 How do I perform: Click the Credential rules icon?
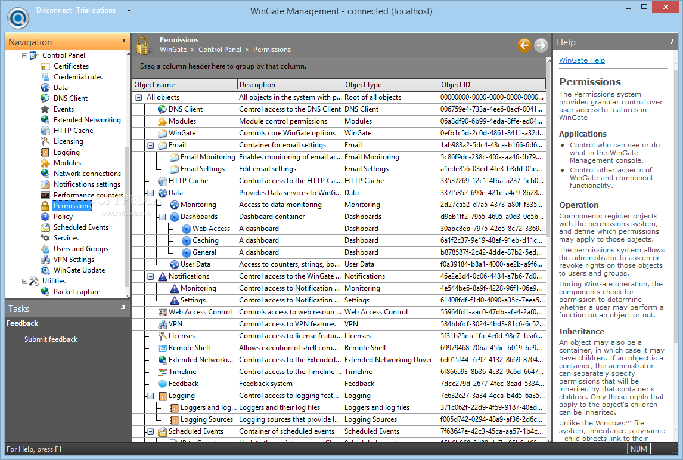(x=45, y=77)
